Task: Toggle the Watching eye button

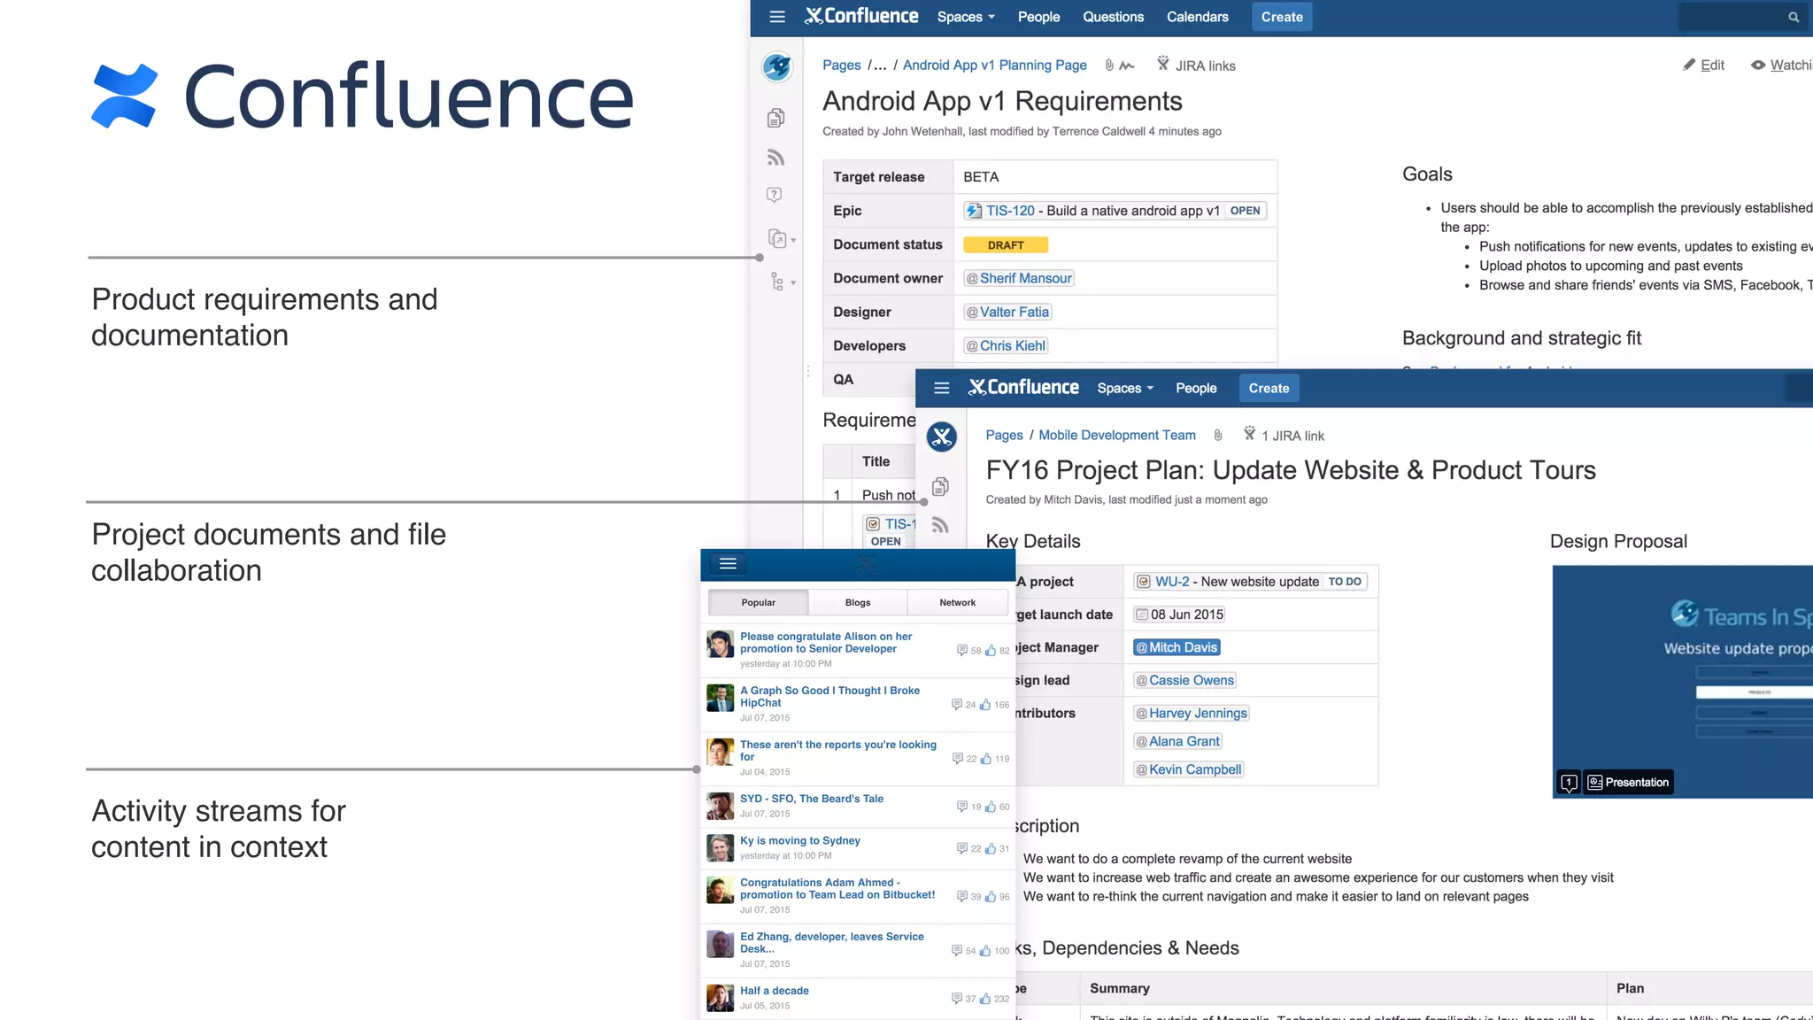Action: coord(1758,65)
